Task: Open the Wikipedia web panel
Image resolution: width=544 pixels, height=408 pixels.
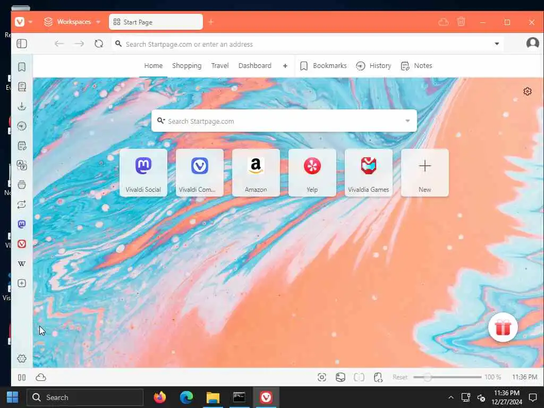Action: pyautogui.click(x=22, y=263)
